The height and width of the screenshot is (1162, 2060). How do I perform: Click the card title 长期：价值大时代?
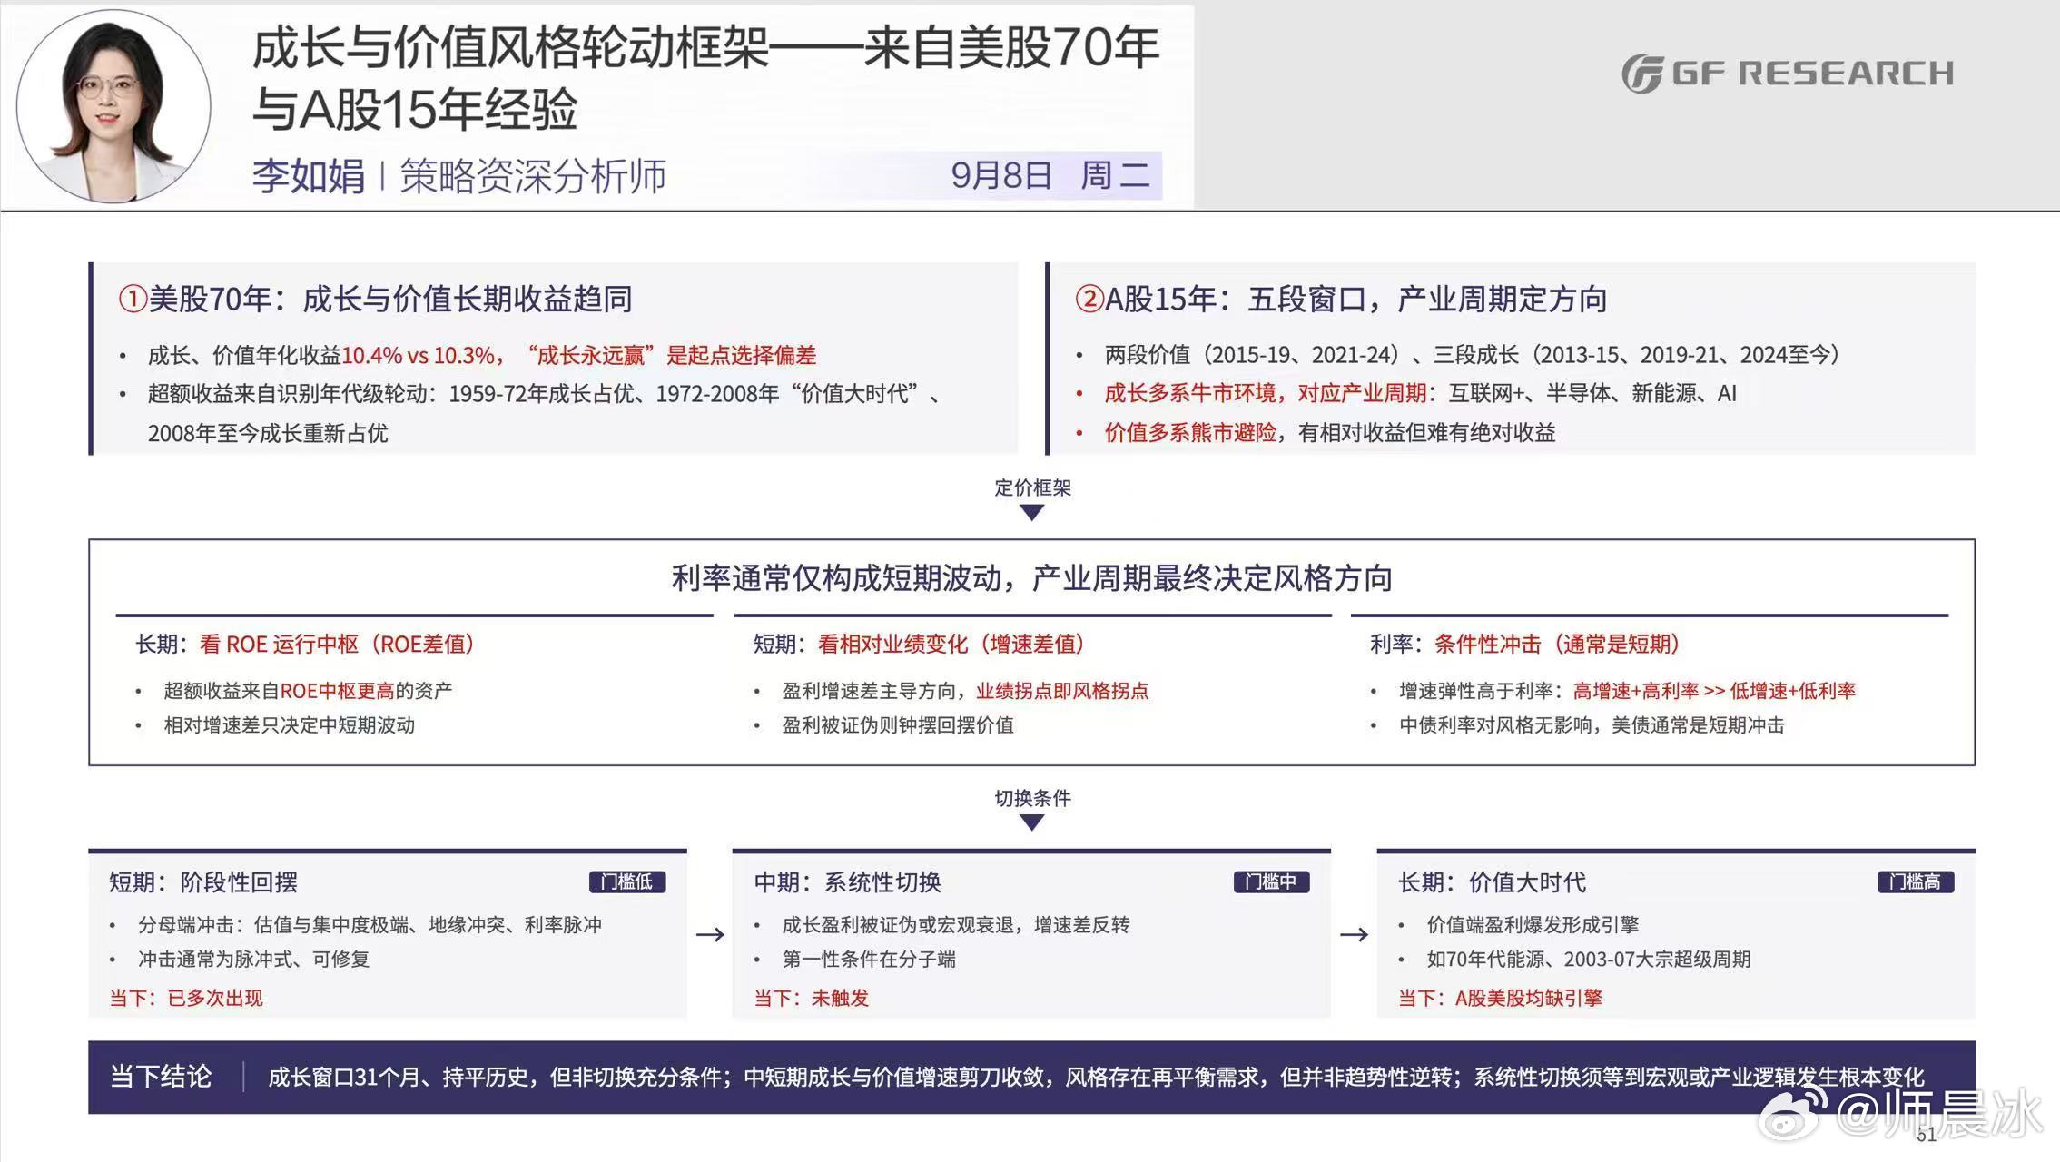[1492, 882]
